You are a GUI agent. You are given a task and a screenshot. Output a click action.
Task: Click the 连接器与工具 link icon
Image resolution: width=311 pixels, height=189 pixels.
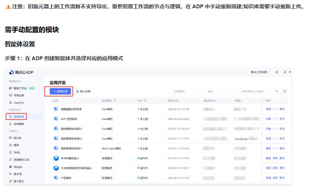tap(11, 159)
